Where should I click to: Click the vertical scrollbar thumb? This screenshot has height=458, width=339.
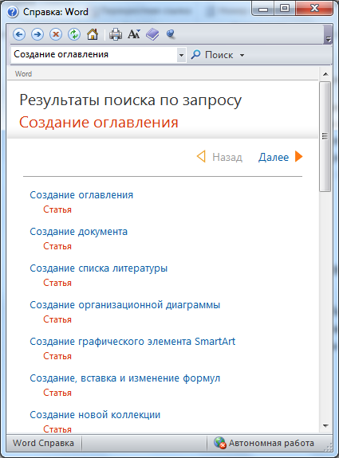point(325,136)
